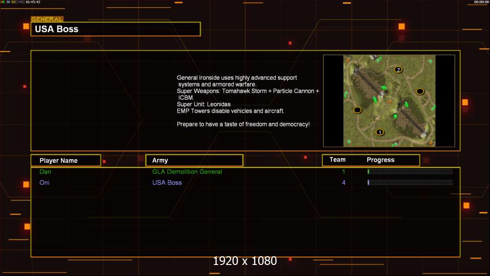Click 'Prepare to have a taste of freedom' line
490x276 pixels.
[x=243, y=124]
